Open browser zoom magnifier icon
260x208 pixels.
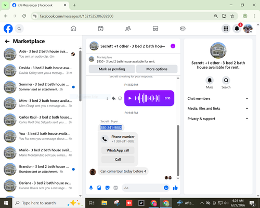pos(216,16)
